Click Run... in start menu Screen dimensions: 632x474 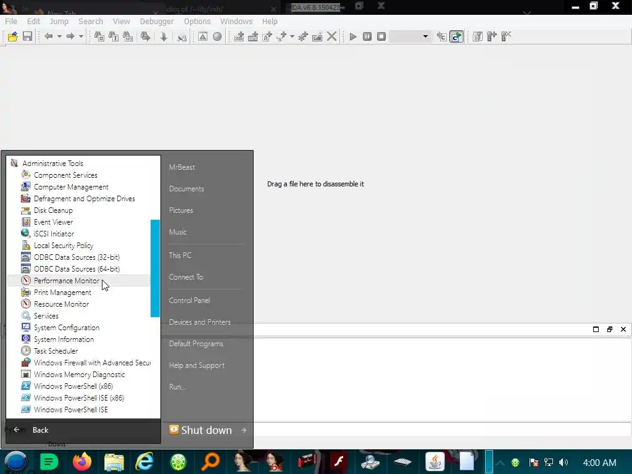pyautogui.click(x=177, y=386)
